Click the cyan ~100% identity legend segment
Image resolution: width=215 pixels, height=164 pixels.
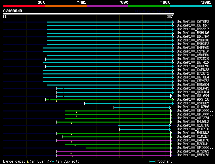[x=191, y=6]
